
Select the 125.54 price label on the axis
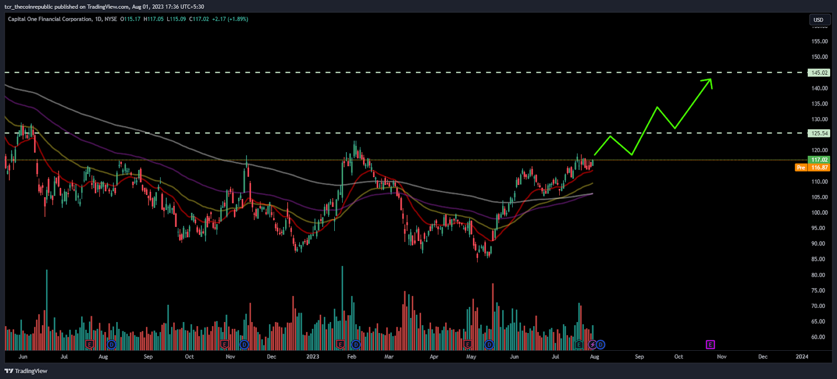[819, 133]
